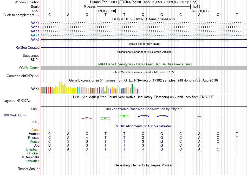Open the H3K27Ac Mark track title
247x175 pixels.
click(143, 97)
